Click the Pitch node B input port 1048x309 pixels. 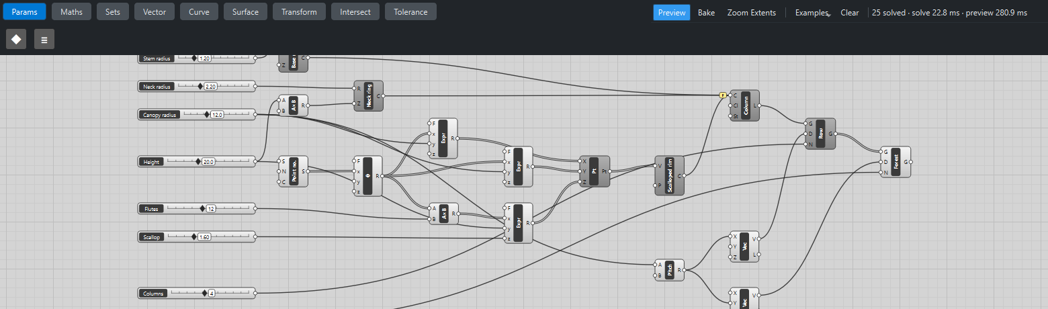[x=655, y=275]
